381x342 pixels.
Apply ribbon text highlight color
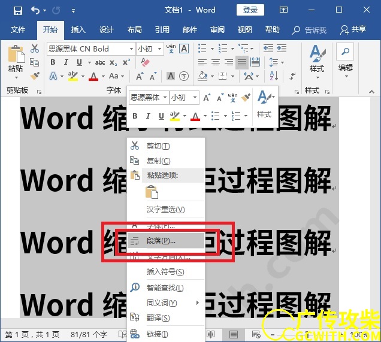tap(73, 76)
